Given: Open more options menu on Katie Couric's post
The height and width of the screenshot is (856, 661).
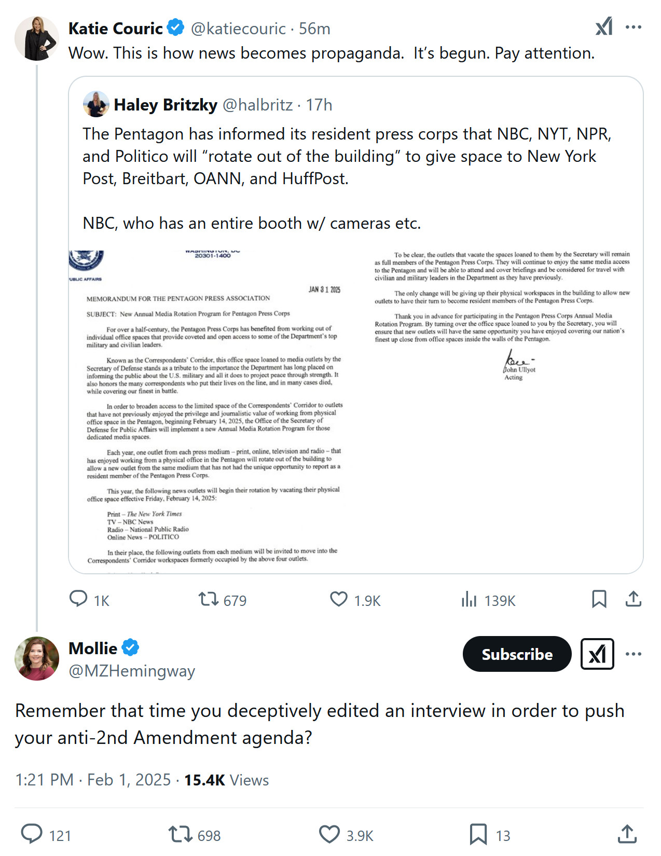Looking at the screenshot, I should (633, 27).
